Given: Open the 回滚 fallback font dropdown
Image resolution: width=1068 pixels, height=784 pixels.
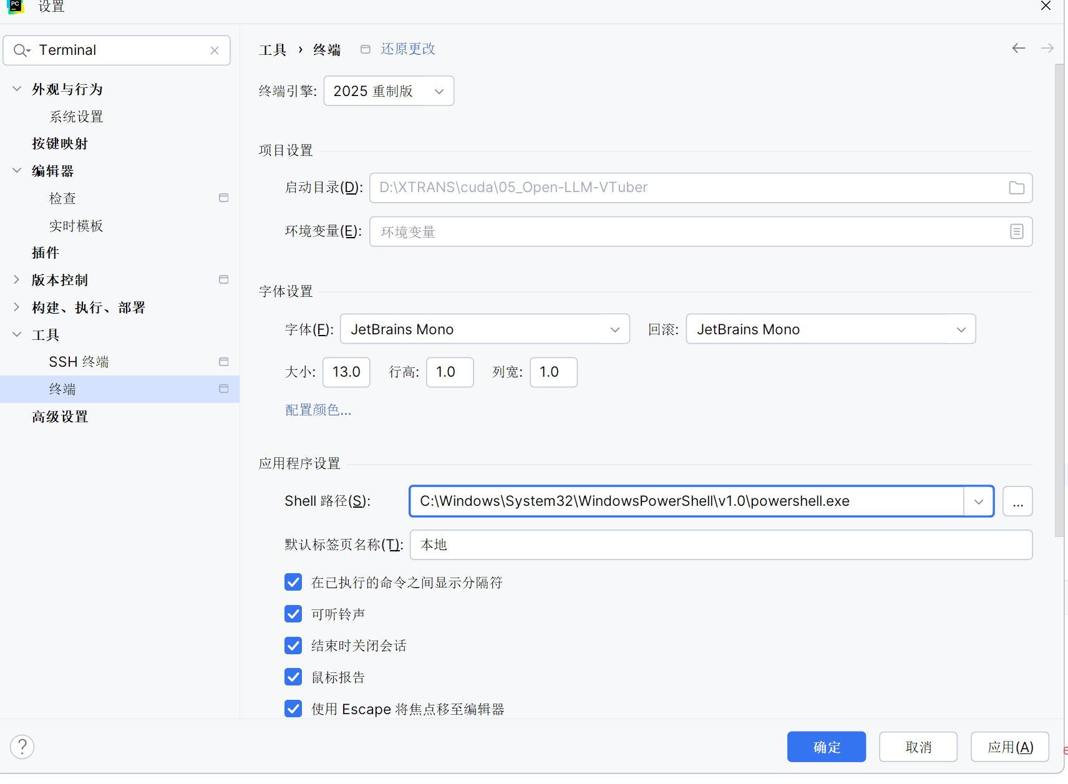Looking at the screenshot, I should point(831,329).
